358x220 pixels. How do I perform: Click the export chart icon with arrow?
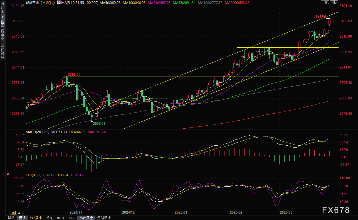tap(336, 3)
